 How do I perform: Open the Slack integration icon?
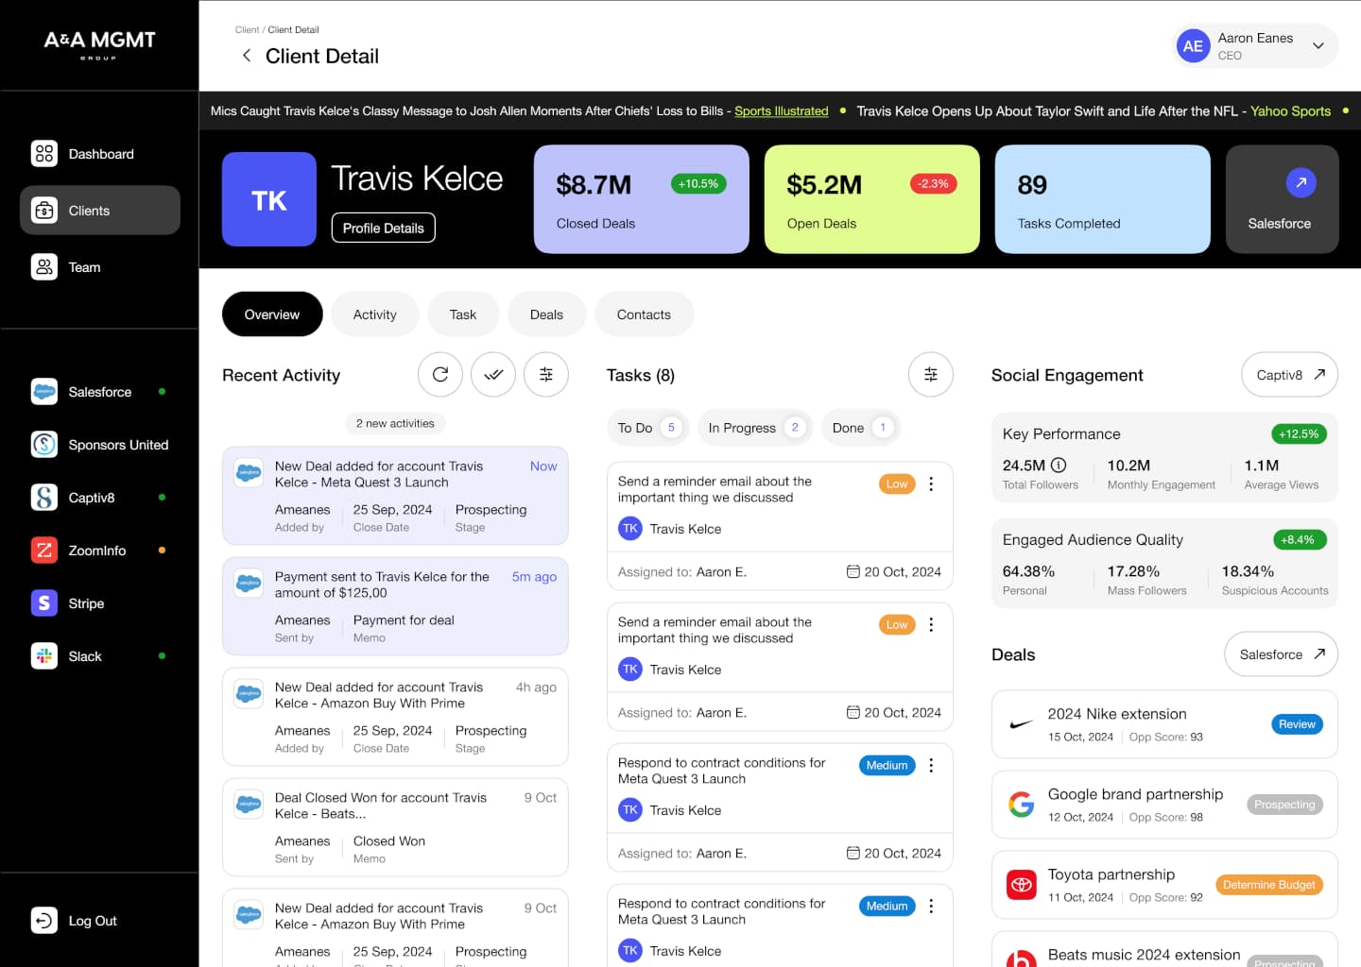pos(44,656)
